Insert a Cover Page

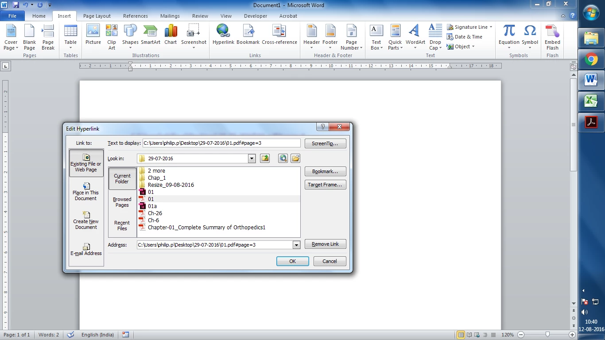point(11,38)
